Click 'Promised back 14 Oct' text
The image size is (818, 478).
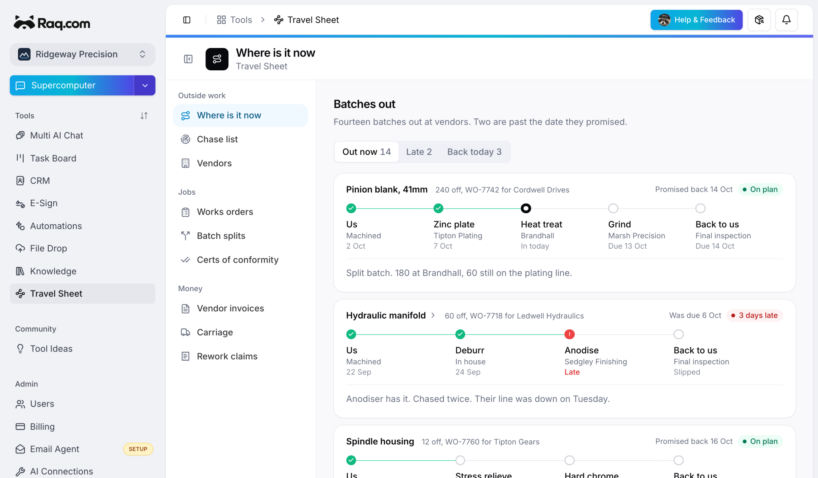tap(694, 190)
